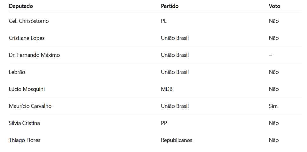
Task: Click on Maurício Carvalho's name
Action: 30,106
